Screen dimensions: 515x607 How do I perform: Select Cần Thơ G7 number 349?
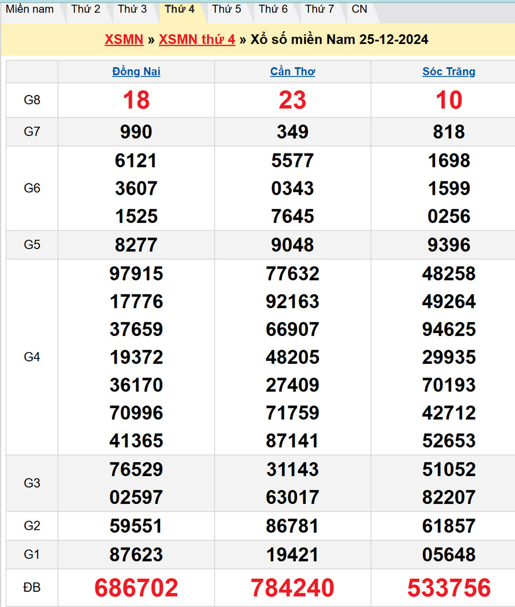(292, 132)
